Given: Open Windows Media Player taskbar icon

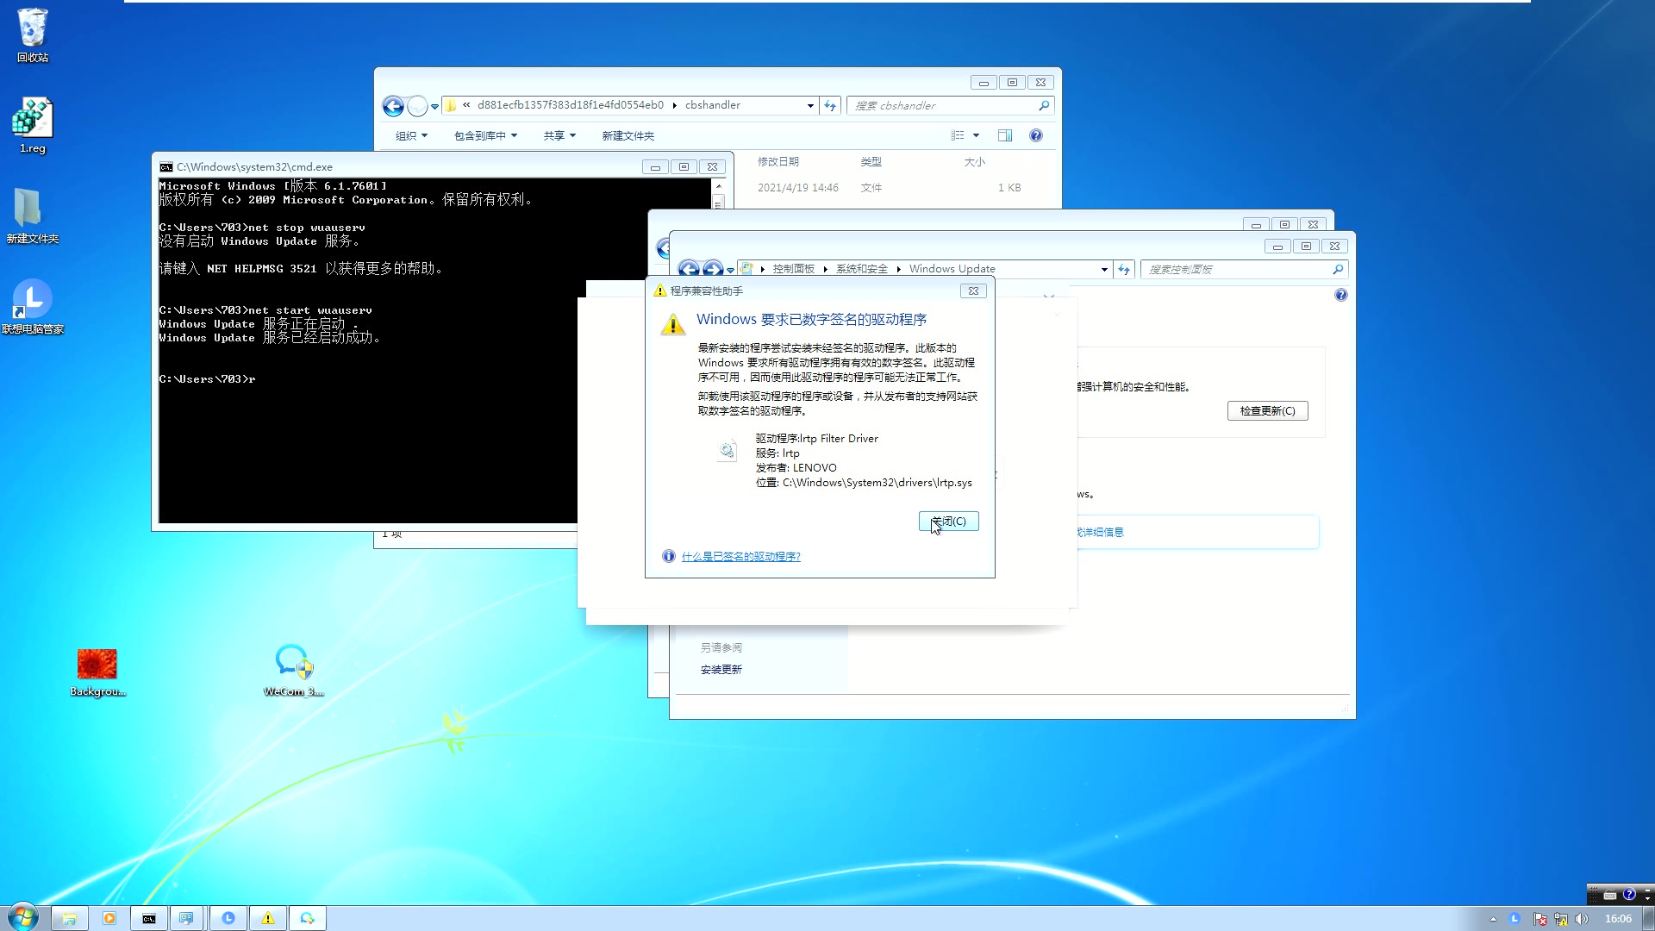Looking at the screenshot, I should click(109, 918).
